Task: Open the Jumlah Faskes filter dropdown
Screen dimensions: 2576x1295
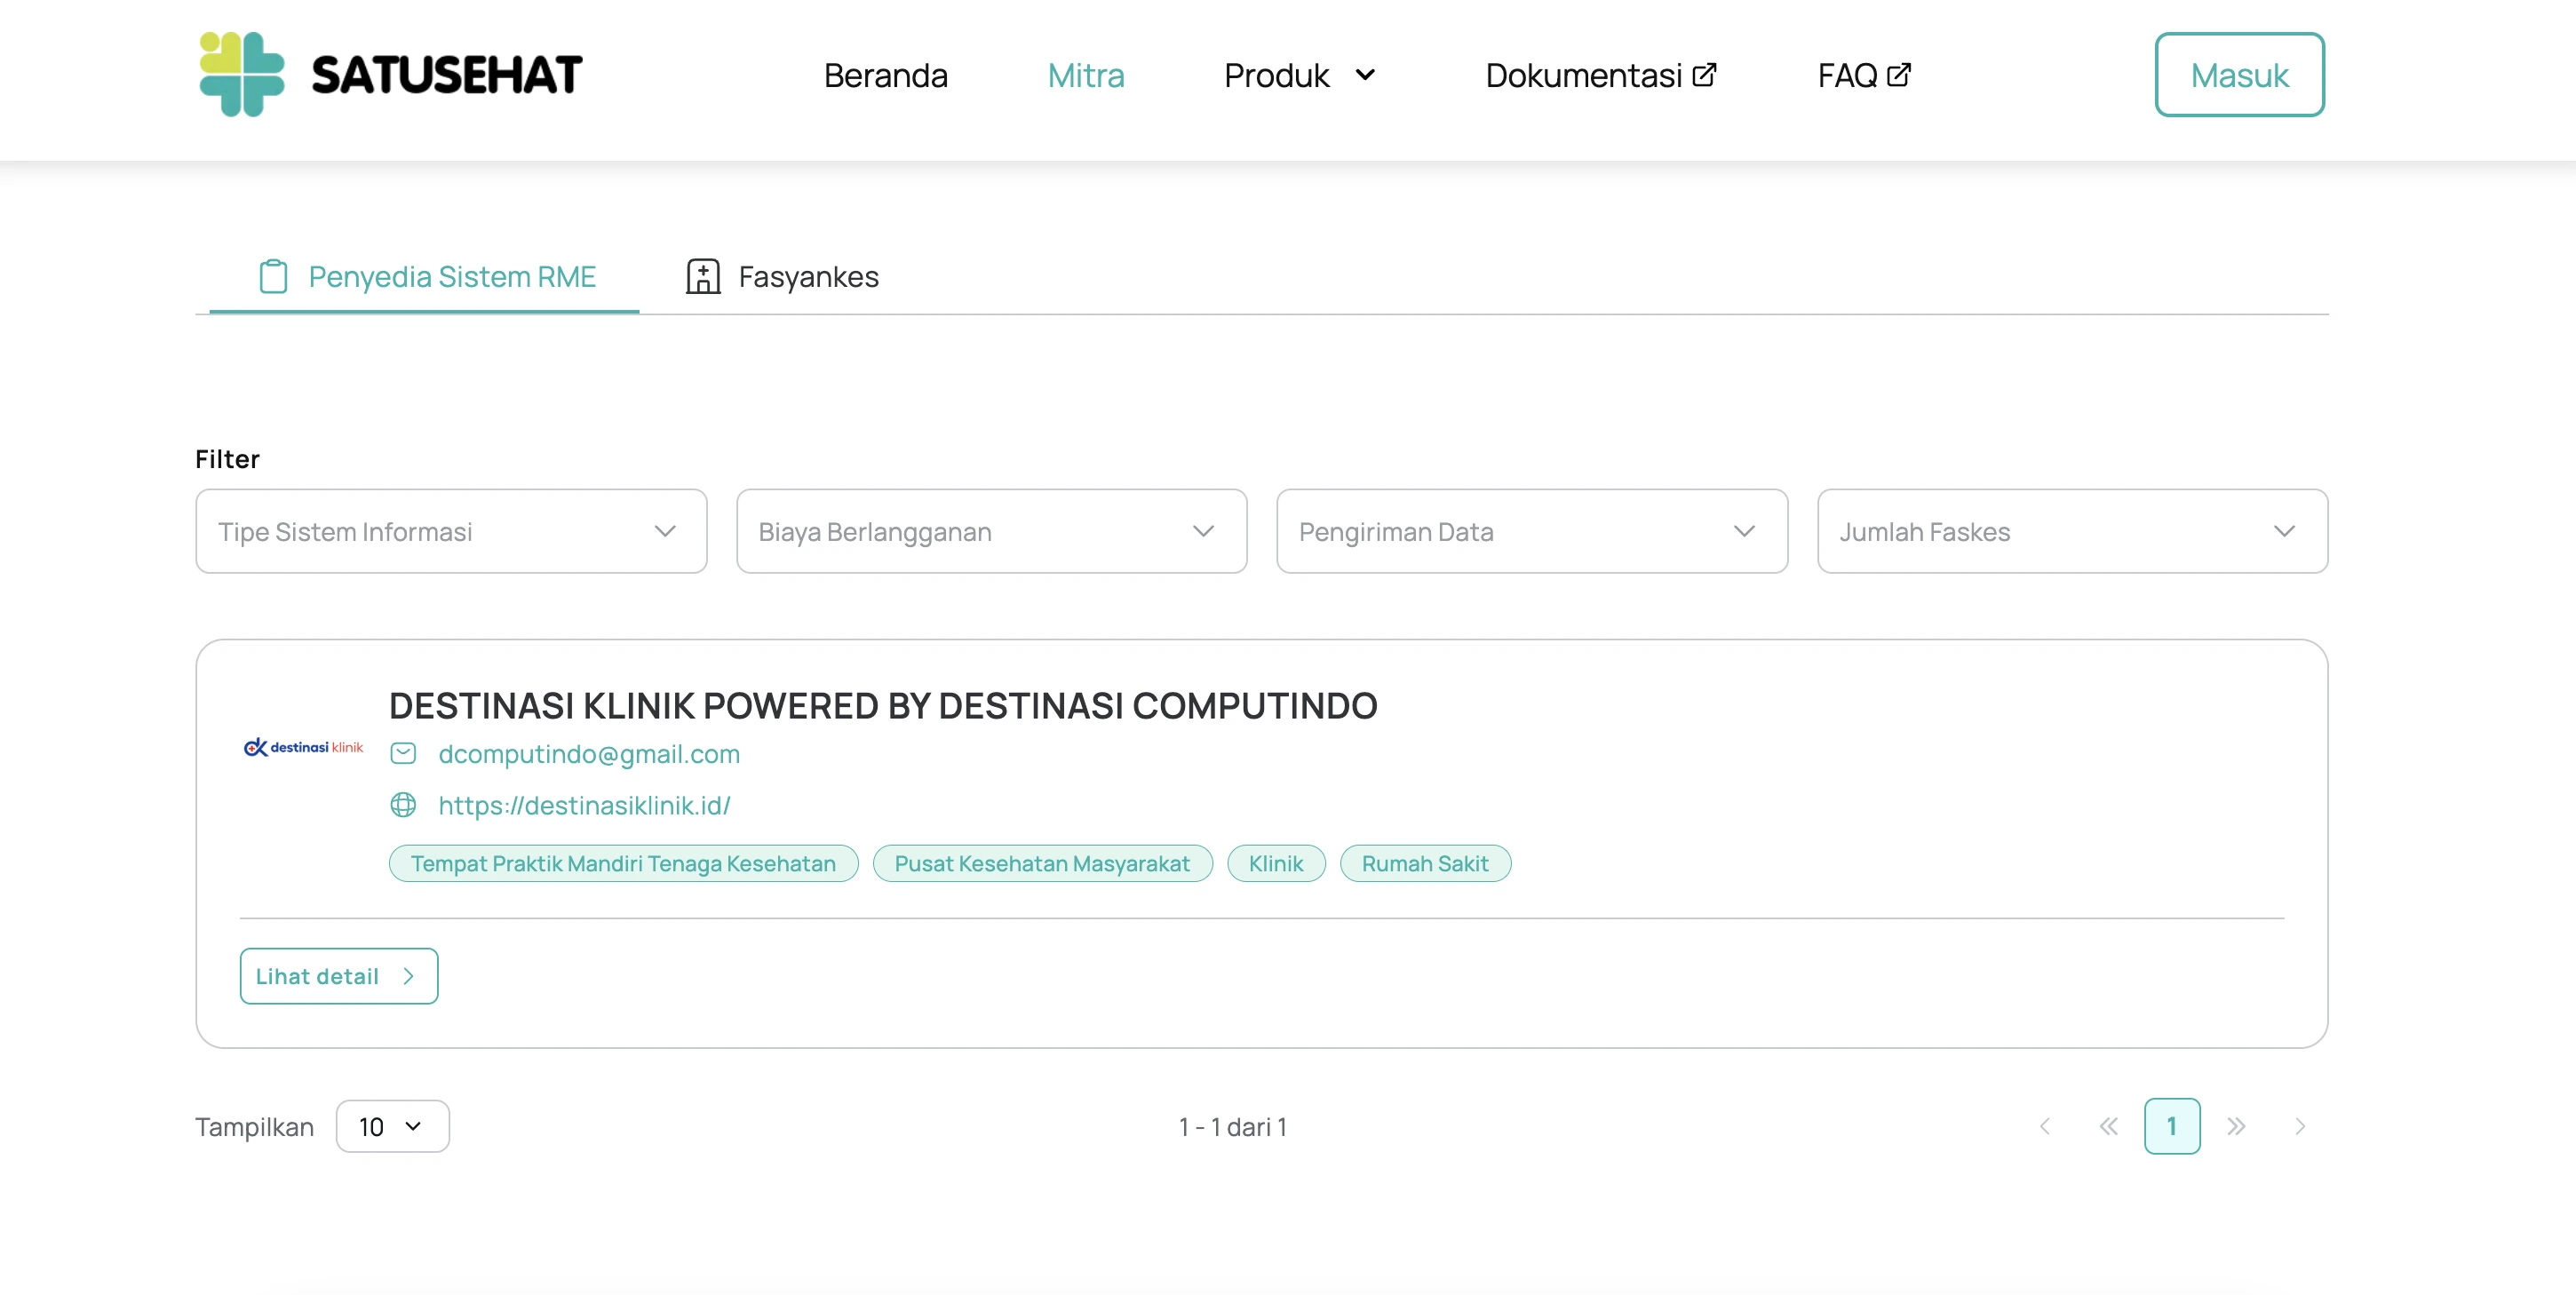Action: (2072, 531)
